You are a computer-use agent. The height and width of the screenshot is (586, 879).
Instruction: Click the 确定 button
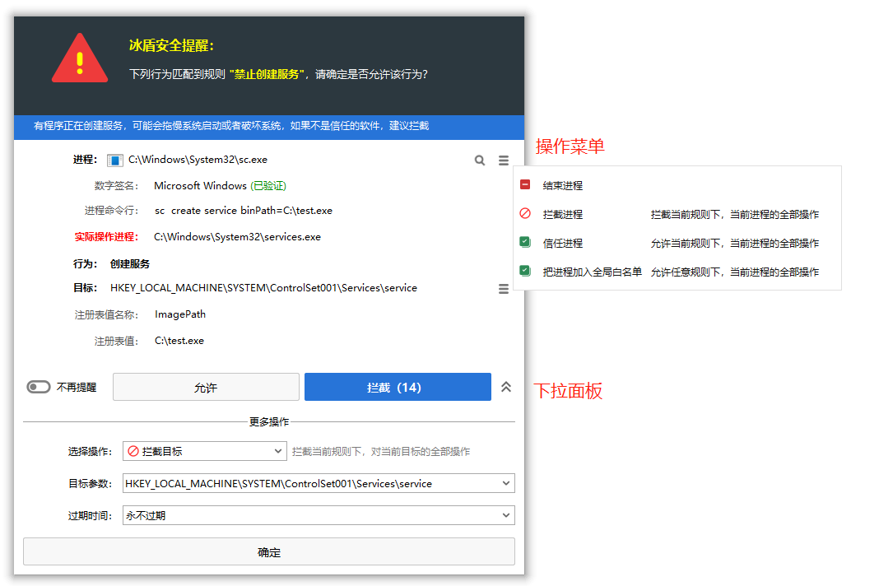pyautogui.click(x=269, y=551)
